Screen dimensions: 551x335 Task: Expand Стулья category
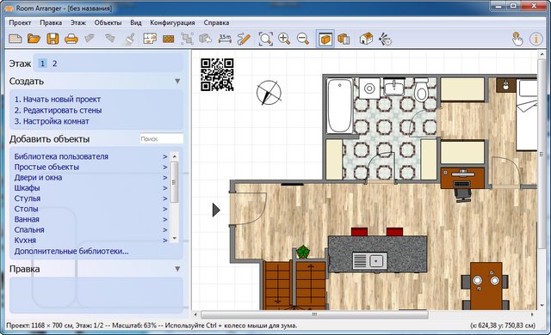point(90,198)
